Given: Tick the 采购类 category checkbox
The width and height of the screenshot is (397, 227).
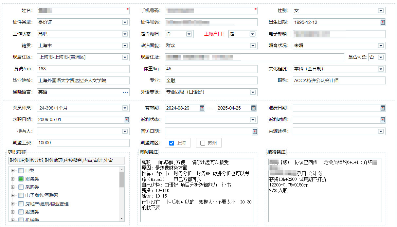Looking at the screenshot, I should pos(21,187).
